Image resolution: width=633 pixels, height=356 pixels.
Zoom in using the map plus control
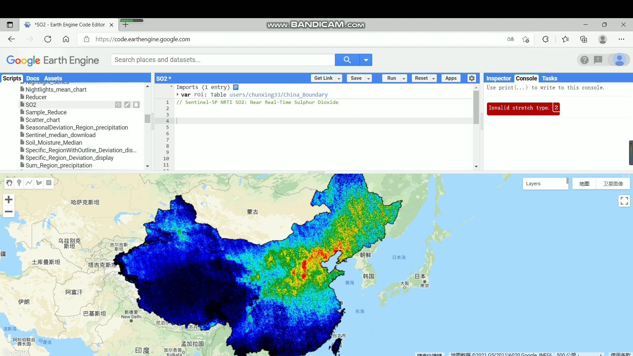(8, 199)
